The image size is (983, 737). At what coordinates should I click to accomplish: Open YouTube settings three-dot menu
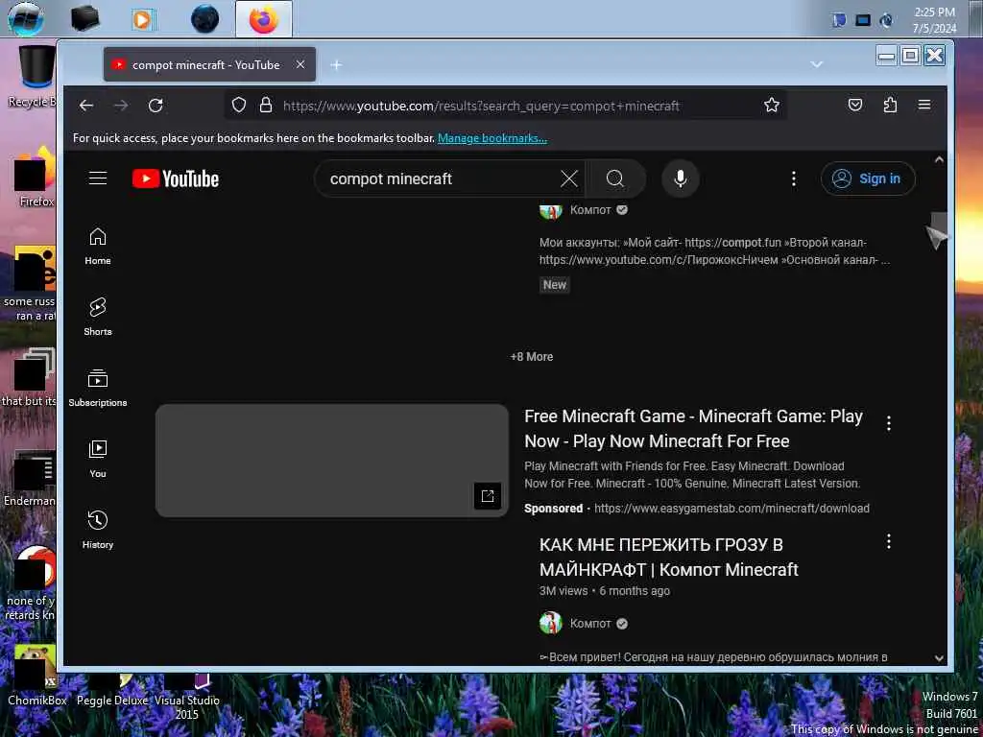794,178
